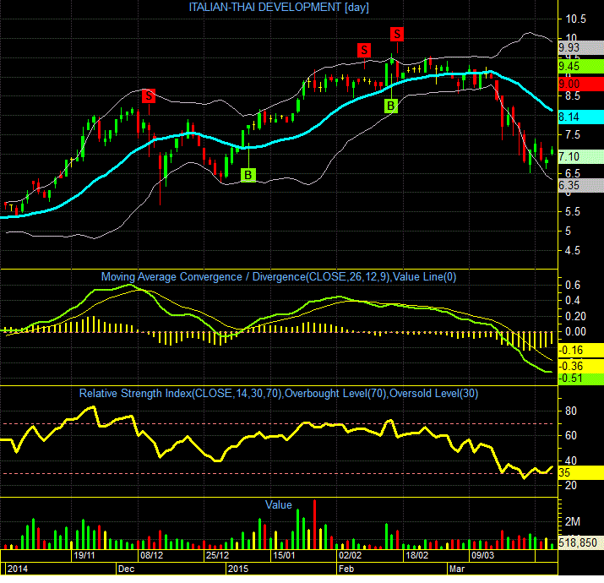604x583 pixels.
Task: Click the 20 RSI axis value
Action: 571,485
